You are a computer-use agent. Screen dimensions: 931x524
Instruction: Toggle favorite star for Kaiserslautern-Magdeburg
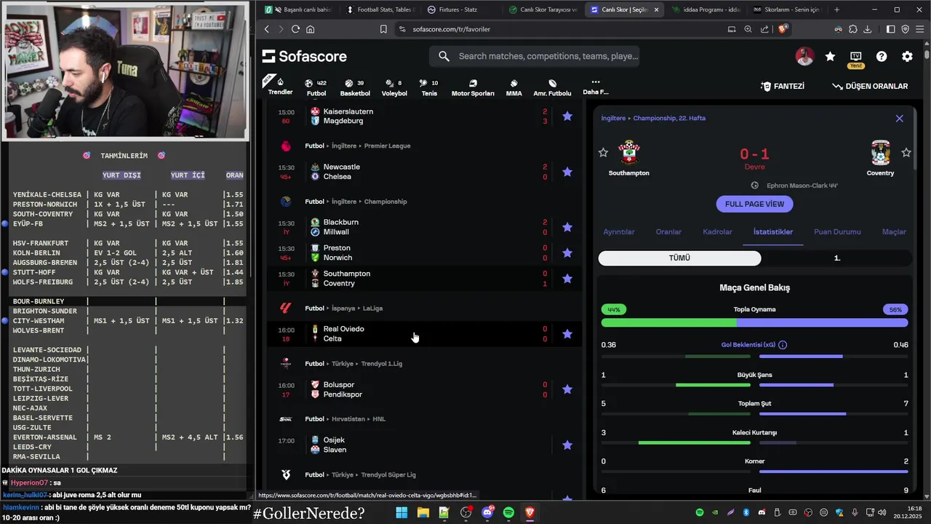(567, 116)
